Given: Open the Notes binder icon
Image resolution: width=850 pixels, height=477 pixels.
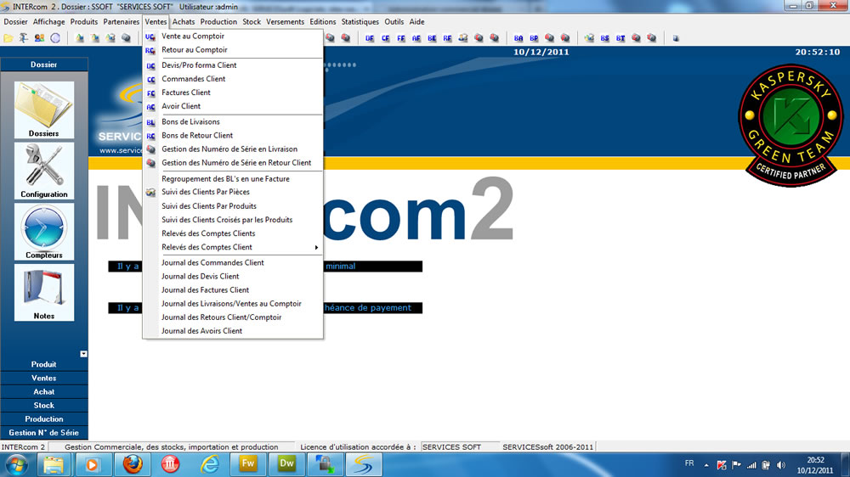Looking at the screenshot, I should (44, 292).
